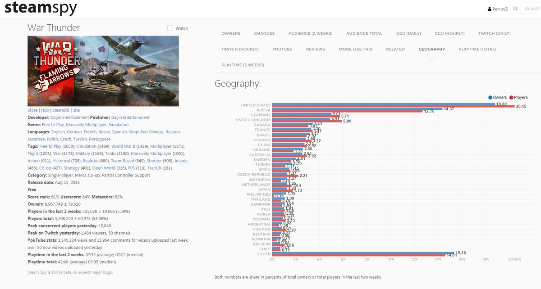Screen dimensions: 541x289
Task: Open the Site link
Action: click(x=76, y=110)
